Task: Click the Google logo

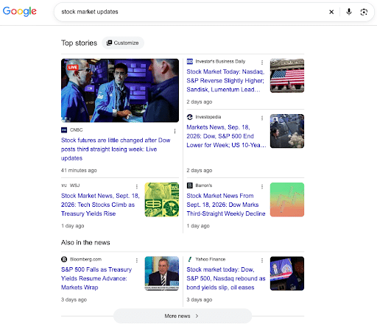Action: coord(20,11)
